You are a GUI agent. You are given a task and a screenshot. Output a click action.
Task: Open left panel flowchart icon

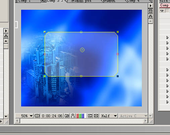(x=6, y=36)
